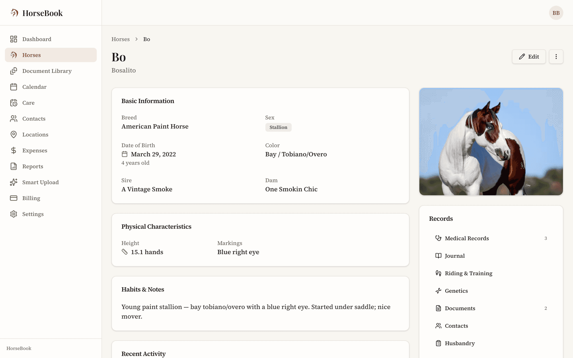This screenshot has height=358, width=573.
Task: Click the Medical Records count badge 3
Action: 546,238
